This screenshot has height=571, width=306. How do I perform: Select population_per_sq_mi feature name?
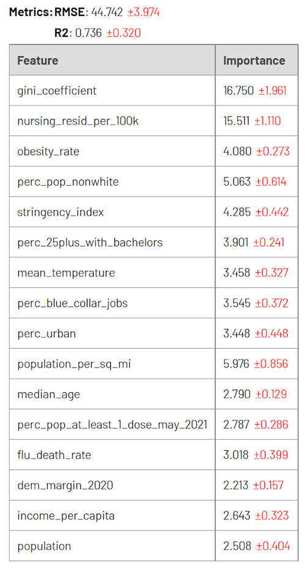[x=74, y=364]
